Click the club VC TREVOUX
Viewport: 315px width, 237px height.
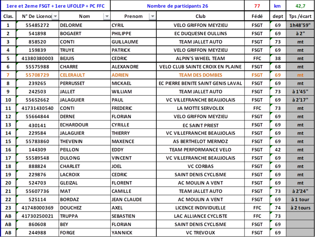point(200,233)
